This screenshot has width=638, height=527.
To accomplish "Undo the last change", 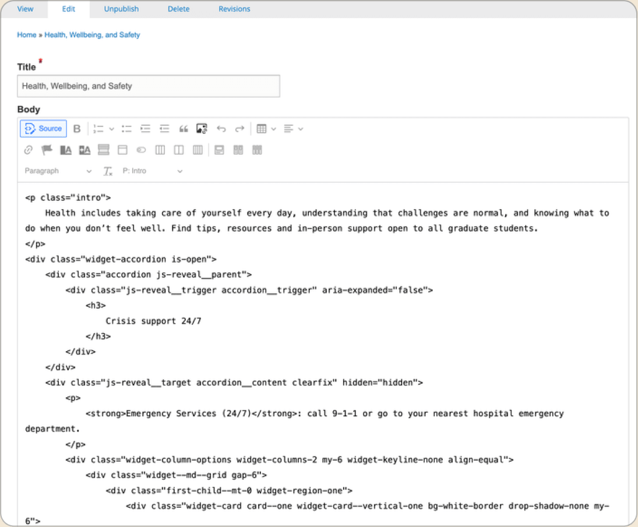I will pos(221,129).
